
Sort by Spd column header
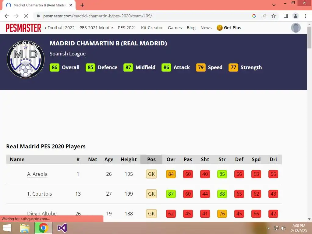coord(256,159)
